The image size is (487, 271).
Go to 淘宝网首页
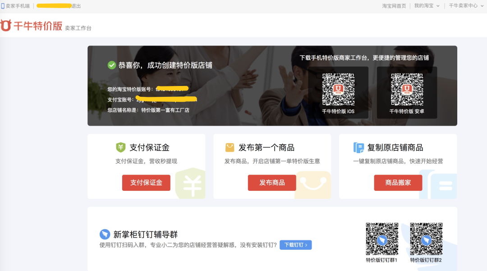tap(394, 6)
